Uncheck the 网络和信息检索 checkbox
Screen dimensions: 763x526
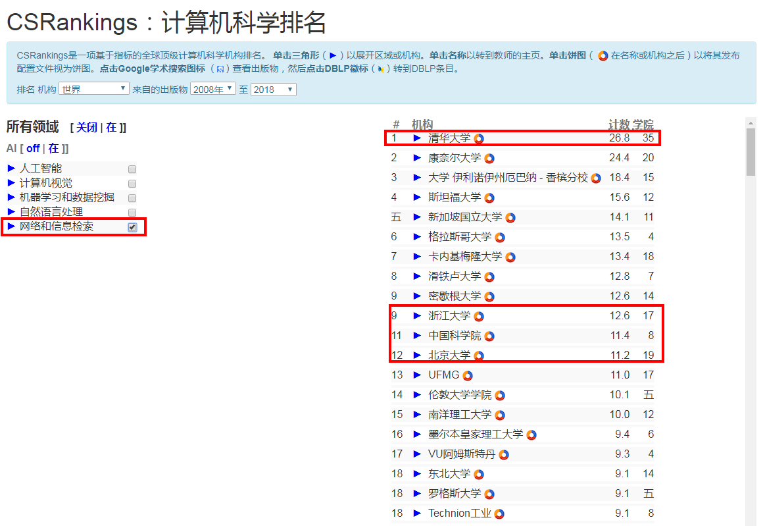coord(132,226)
